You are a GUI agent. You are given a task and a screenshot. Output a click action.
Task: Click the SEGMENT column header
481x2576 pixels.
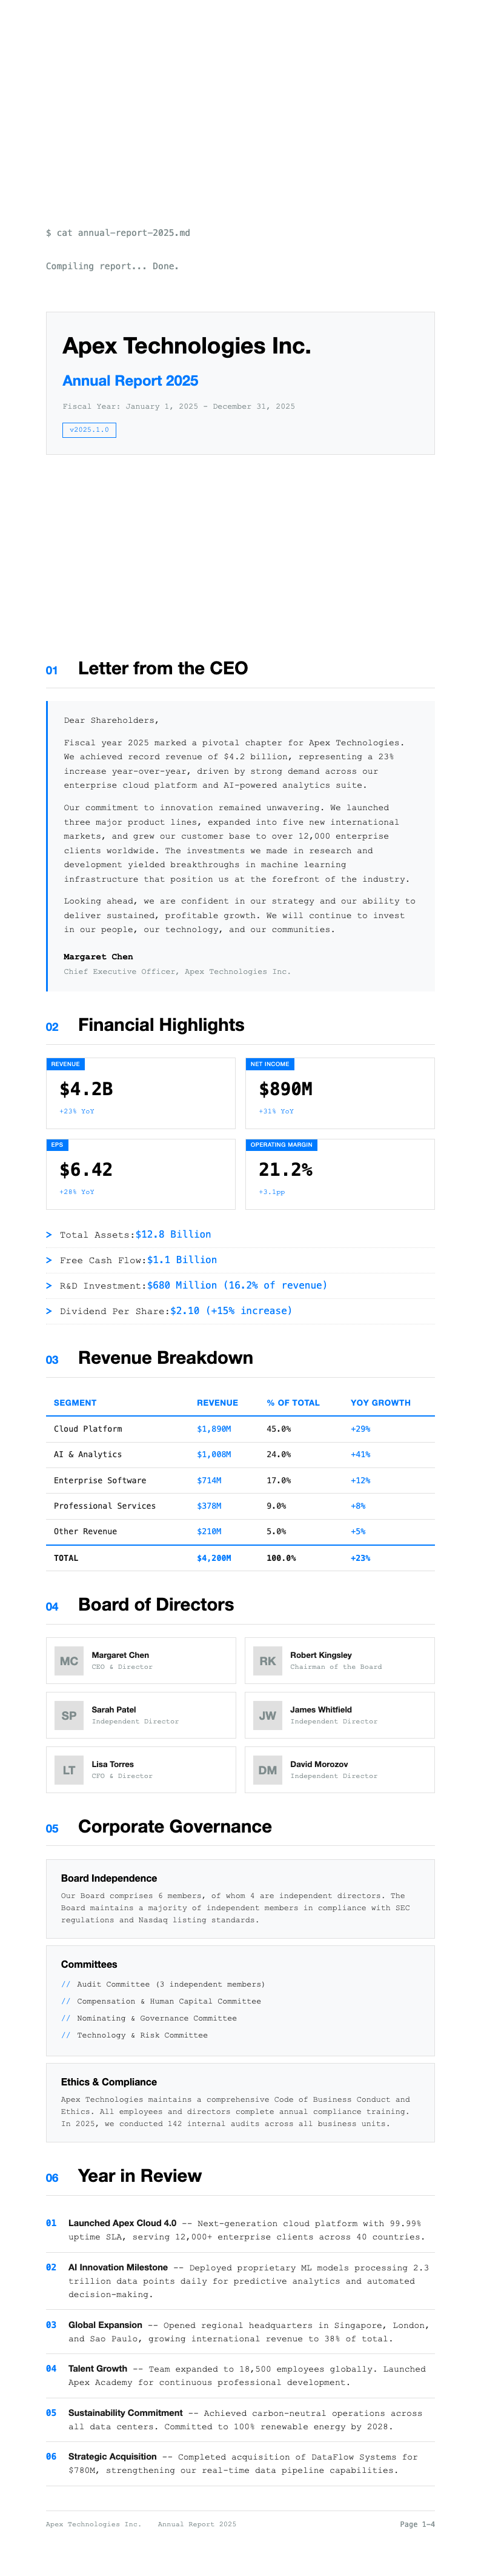pyautogui.click(x=75, y=1402)
